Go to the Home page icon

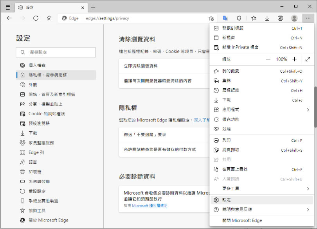[49, 18]
